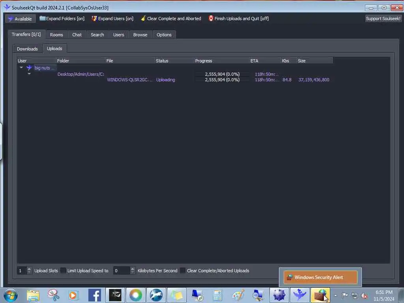Click the Kilobytes Per Second value field
Image resolution: width=404 pixels, height=303 pixels.
(122, 271)
